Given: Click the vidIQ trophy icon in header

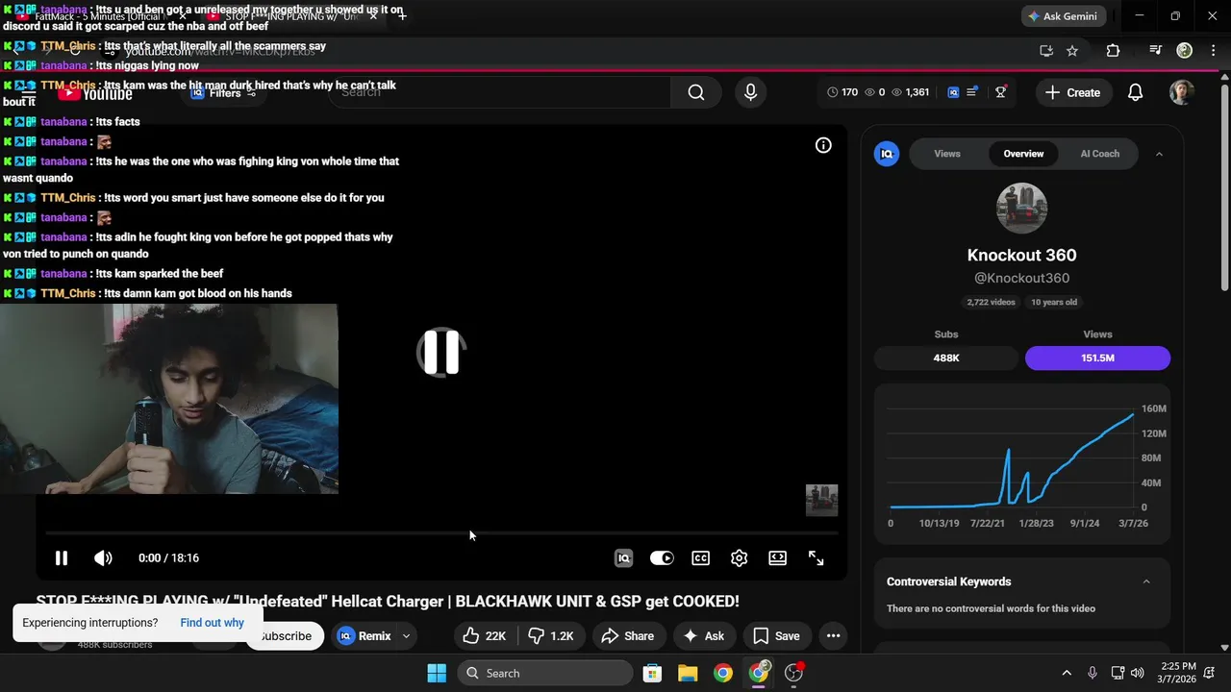Looking at the screenshot, I should click(x=1000, y=92).
